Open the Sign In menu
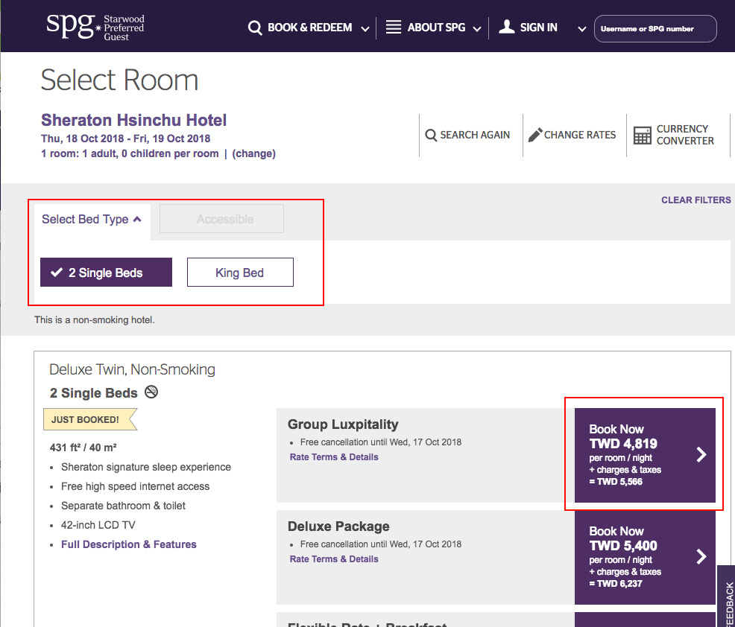This screenshot has width=735, height=627. click(x=539, y=28)
